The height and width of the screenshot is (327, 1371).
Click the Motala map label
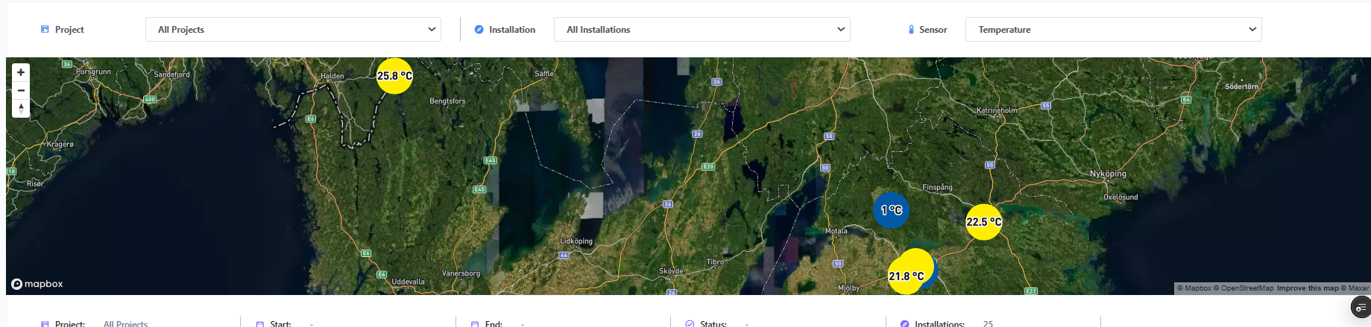836,231
